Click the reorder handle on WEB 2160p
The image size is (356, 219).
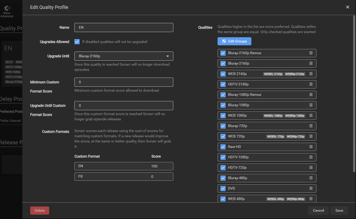point(311,74)
